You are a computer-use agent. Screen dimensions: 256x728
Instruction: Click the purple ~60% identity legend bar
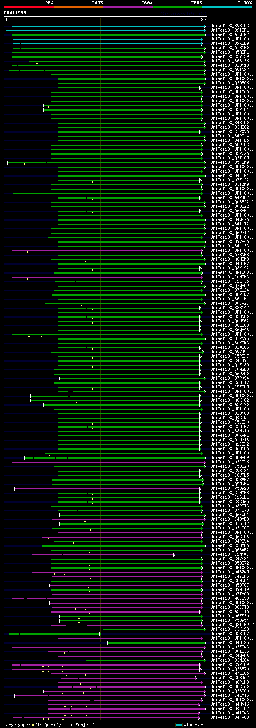click(128, 7)
